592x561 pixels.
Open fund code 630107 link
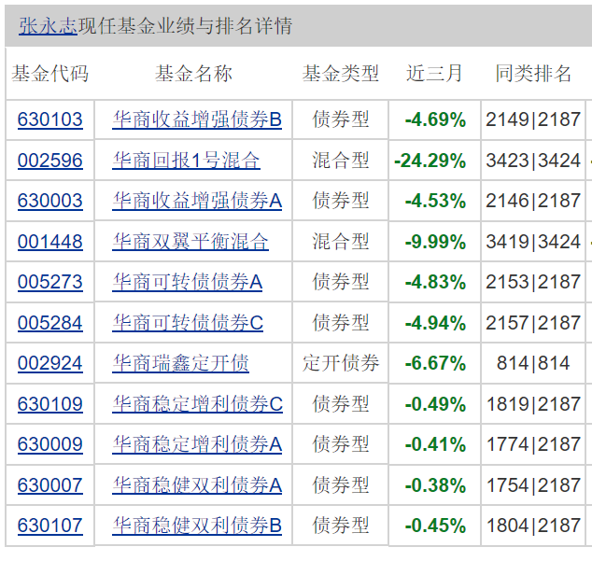point(50,526)
